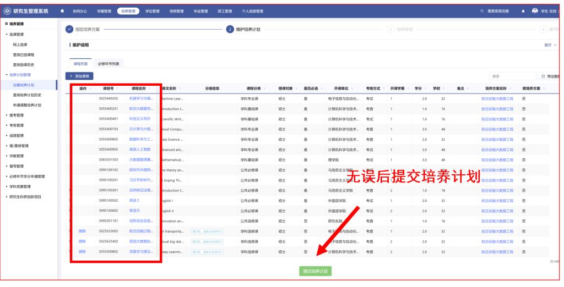
Task: Click the 提交培养计划 button
Action: coord(316,272)
